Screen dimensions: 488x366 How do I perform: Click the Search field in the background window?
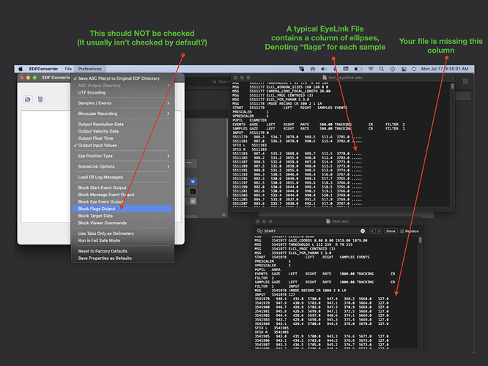221,81
